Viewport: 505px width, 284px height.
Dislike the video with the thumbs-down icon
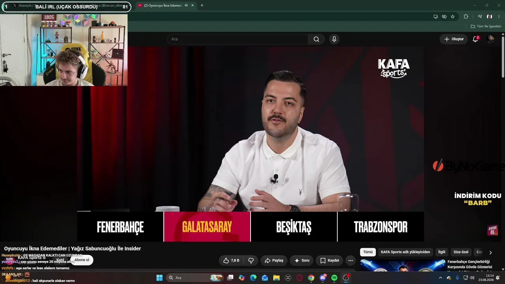pos(251,260)
